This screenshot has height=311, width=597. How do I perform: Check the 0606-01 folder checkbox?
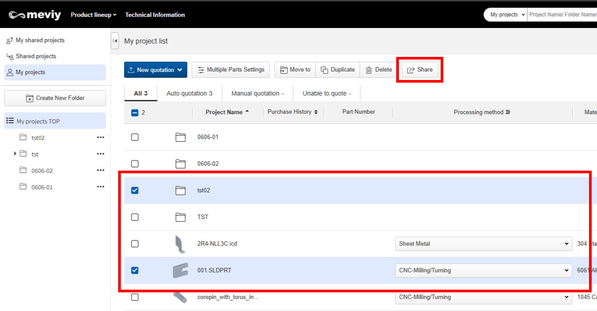[x=135, y=137]
